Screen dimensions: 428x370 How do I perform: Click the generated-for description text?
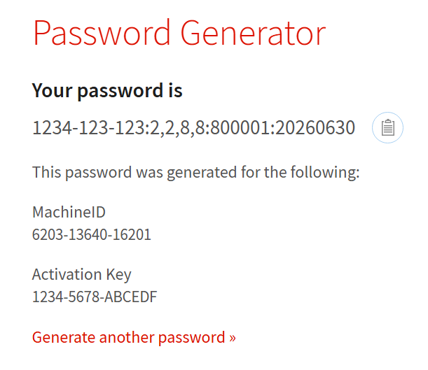tap(195, 173)
